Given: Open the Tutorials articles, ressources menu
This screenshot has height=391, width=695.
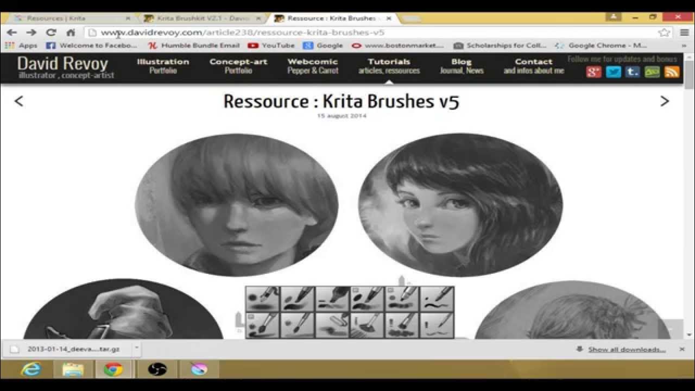Looking at the screenshot, I should 389,66.
